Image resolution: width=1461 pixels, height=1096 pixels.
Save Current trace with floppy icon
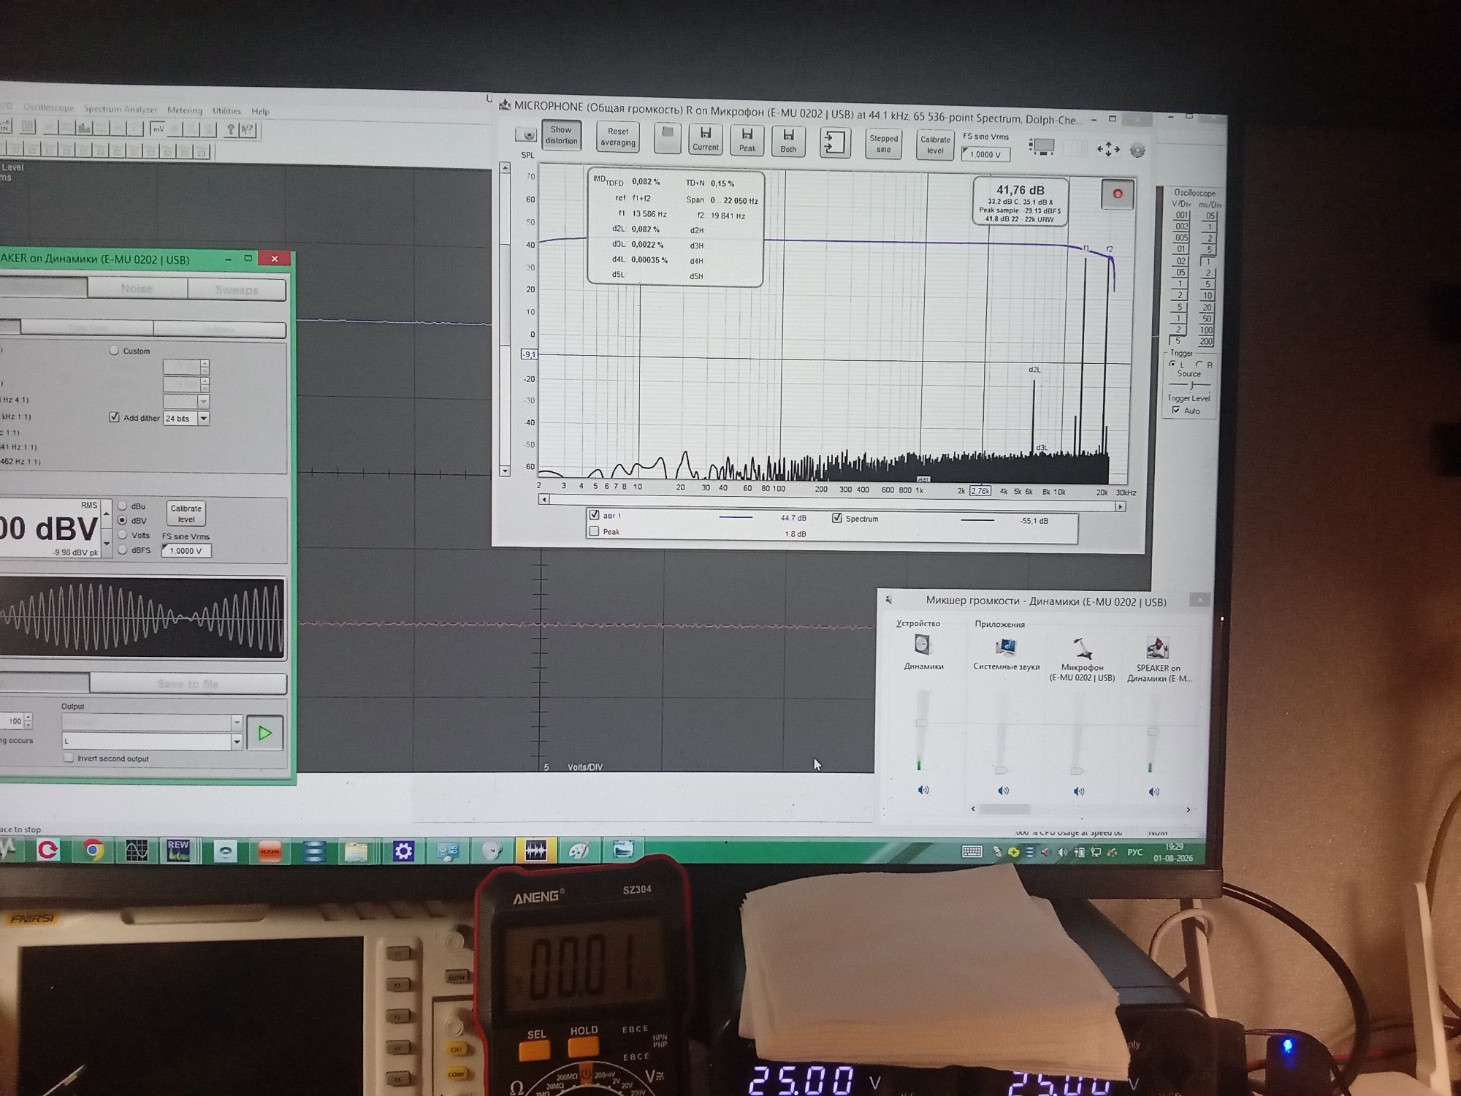[706, 139]
